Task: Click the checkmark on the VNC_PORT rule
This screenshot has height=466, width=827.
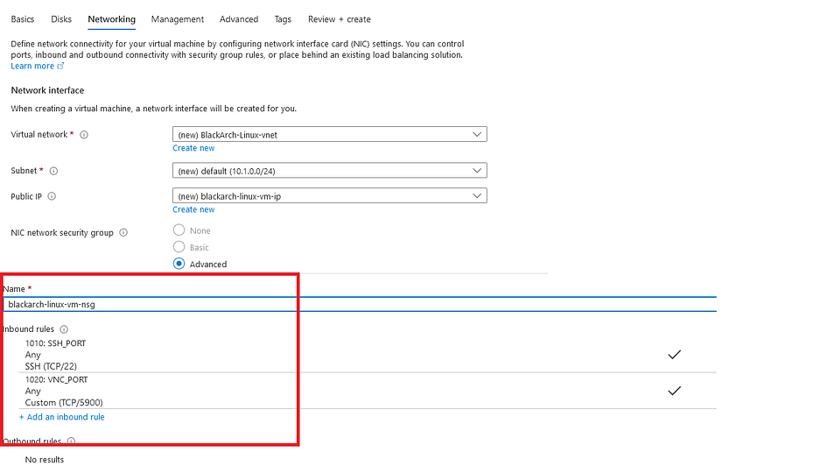Action: tap(674, 391)
